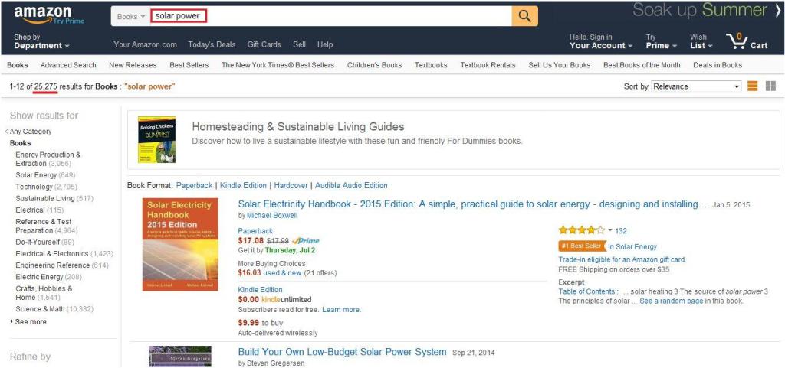Open the Solar Electricity Handbook cover image

click(180, 245)
